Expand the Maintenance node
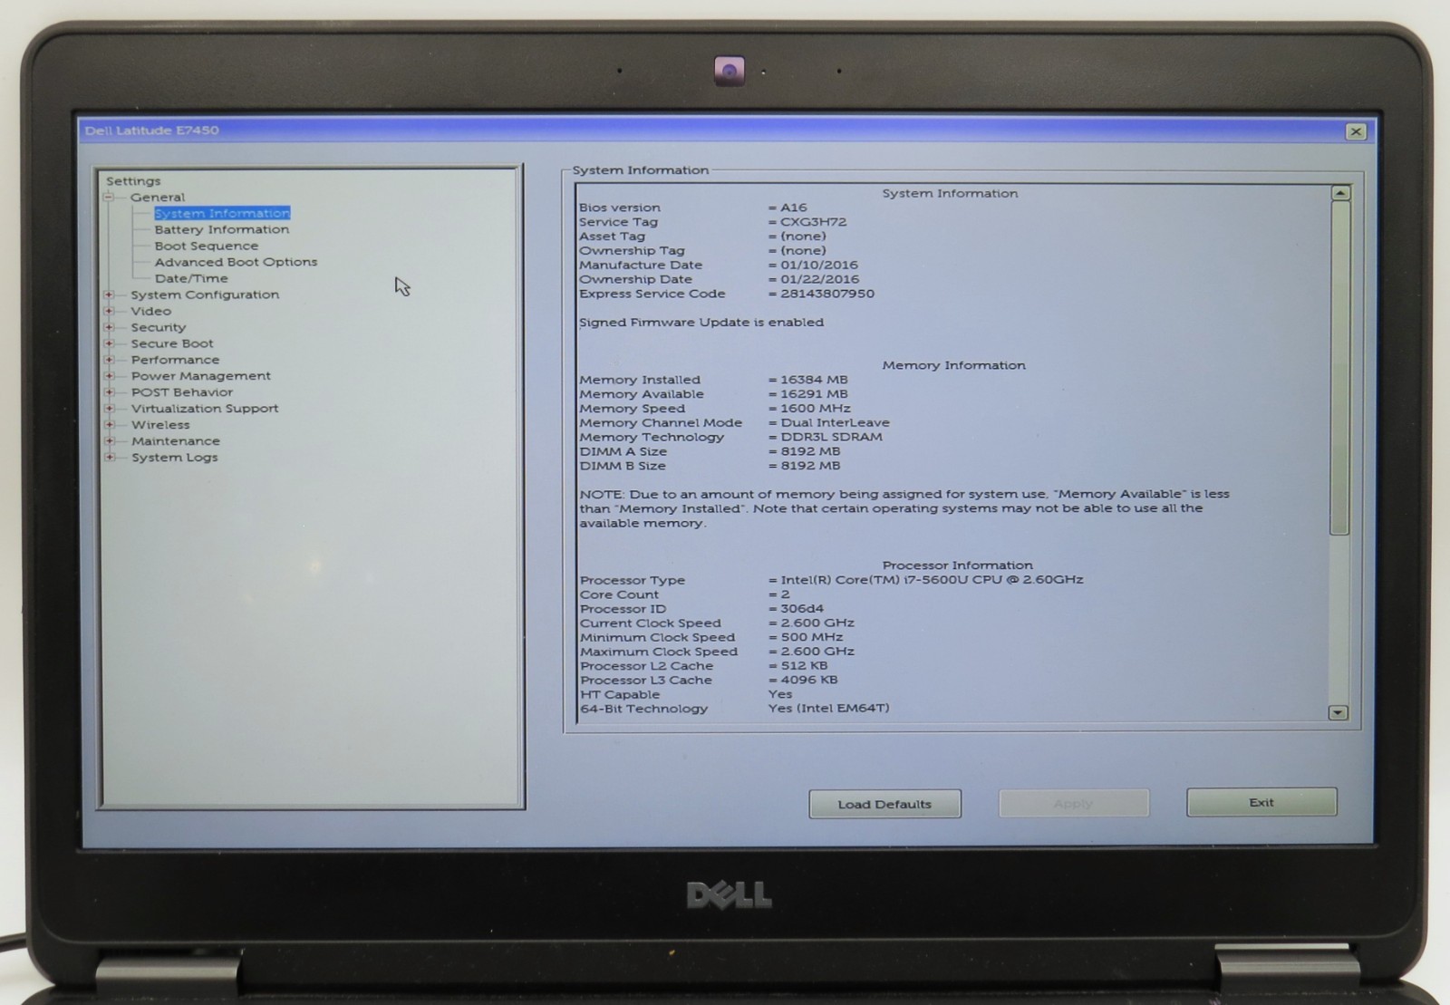Viewport: 1450px width, 1005px height. coord(109,441)
